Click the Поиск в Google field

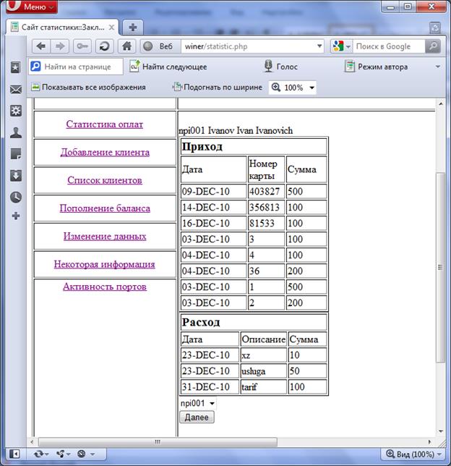point(388,46)
